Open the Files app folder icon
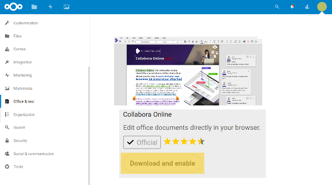The image size is (332, 185). (34, 7)
